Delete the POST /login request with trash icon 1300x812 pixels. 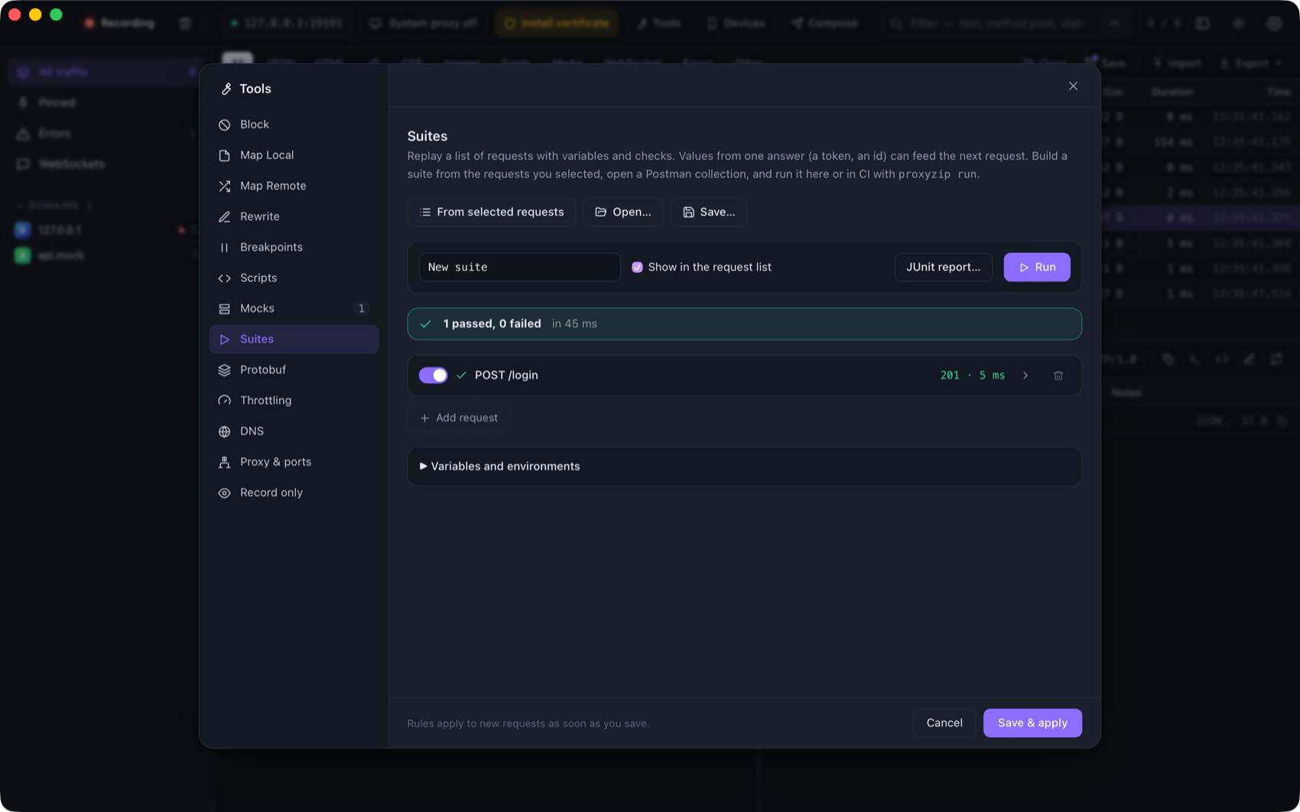coord(1058,375)
